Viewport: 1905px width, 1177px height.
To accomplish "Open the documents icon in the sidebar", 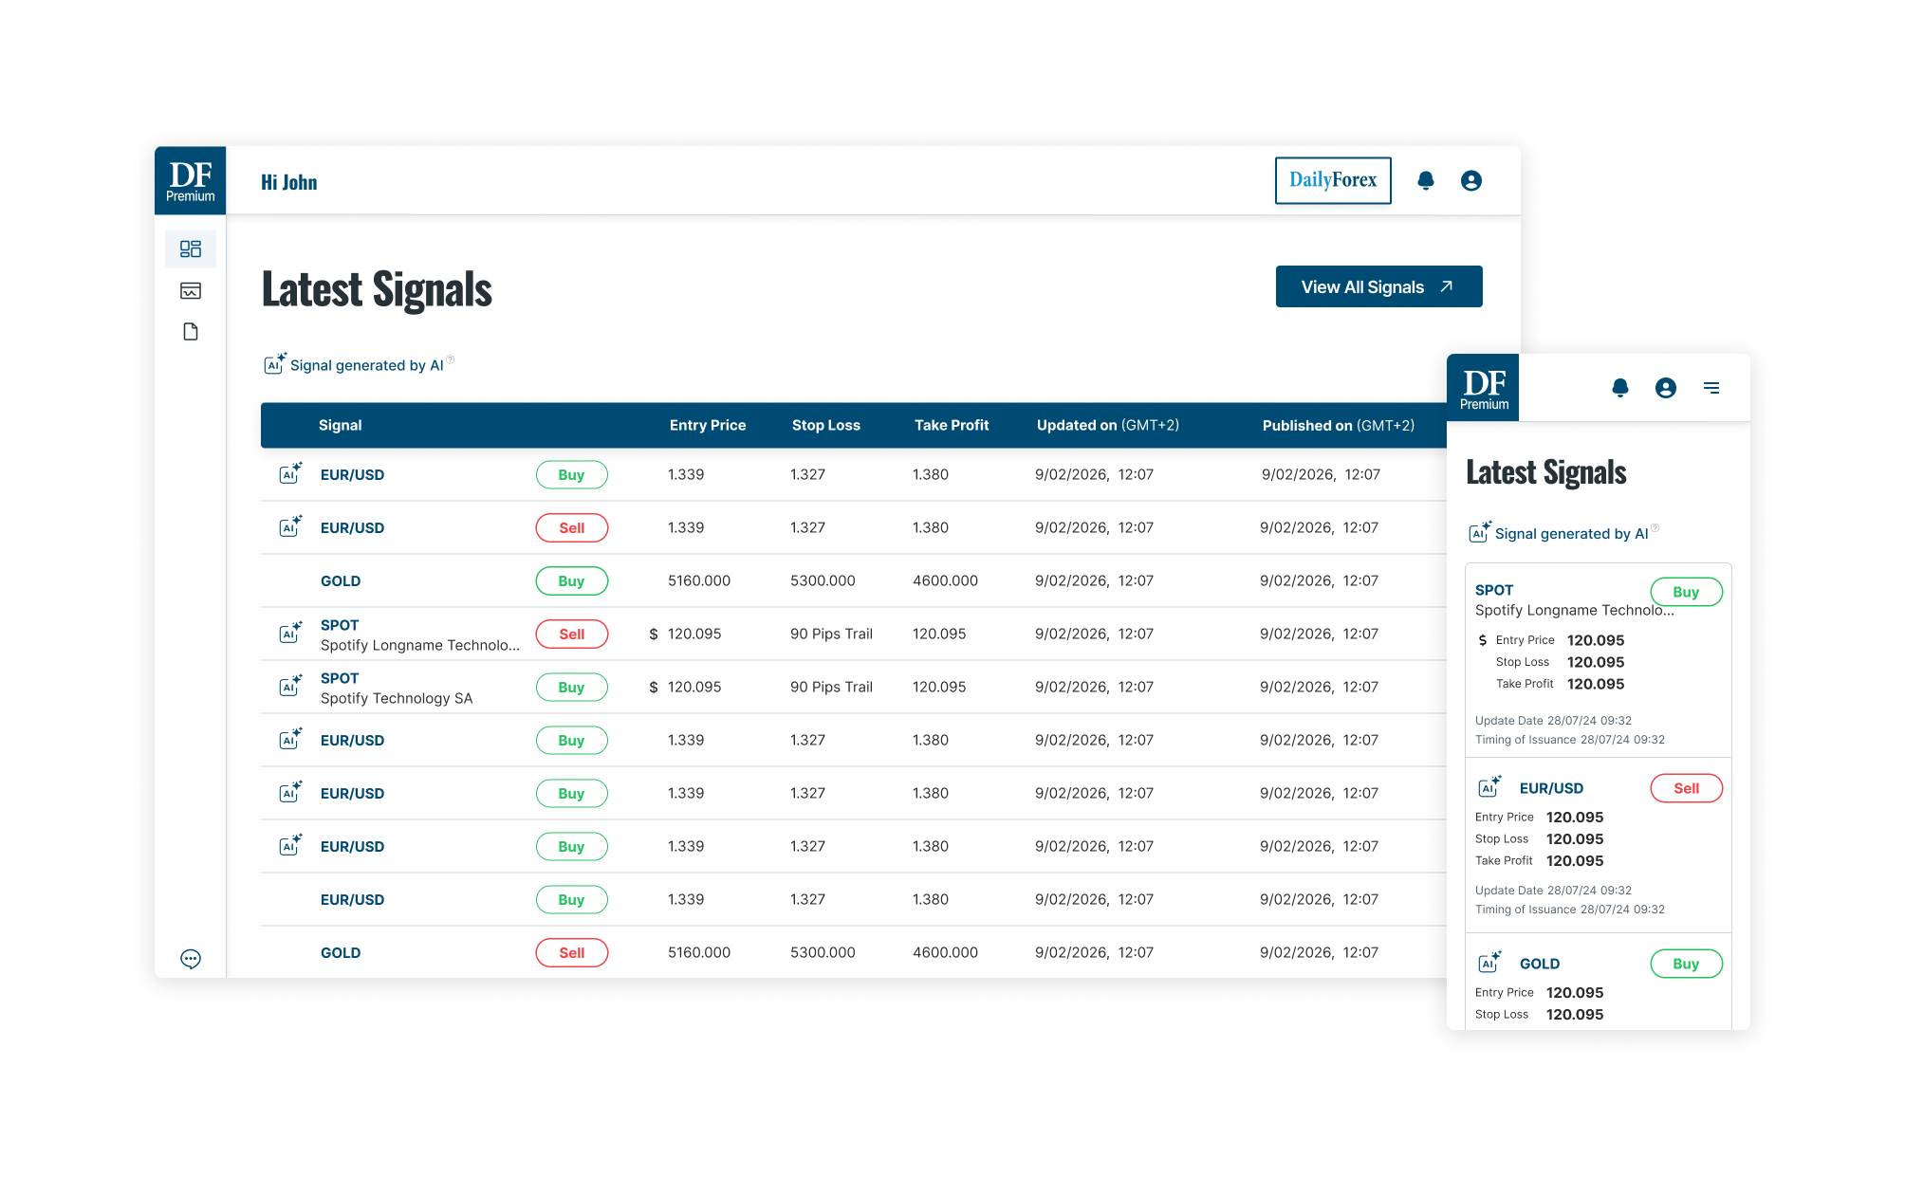I will pyautogui.click(x=190, y=332).
